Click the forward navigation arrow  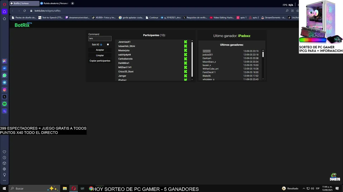(19, 11)
